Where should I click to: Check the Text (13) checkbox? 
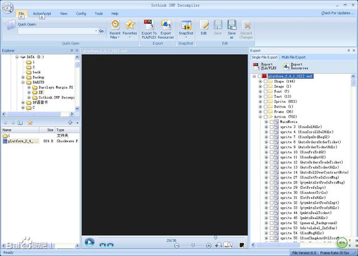point(265,97)
